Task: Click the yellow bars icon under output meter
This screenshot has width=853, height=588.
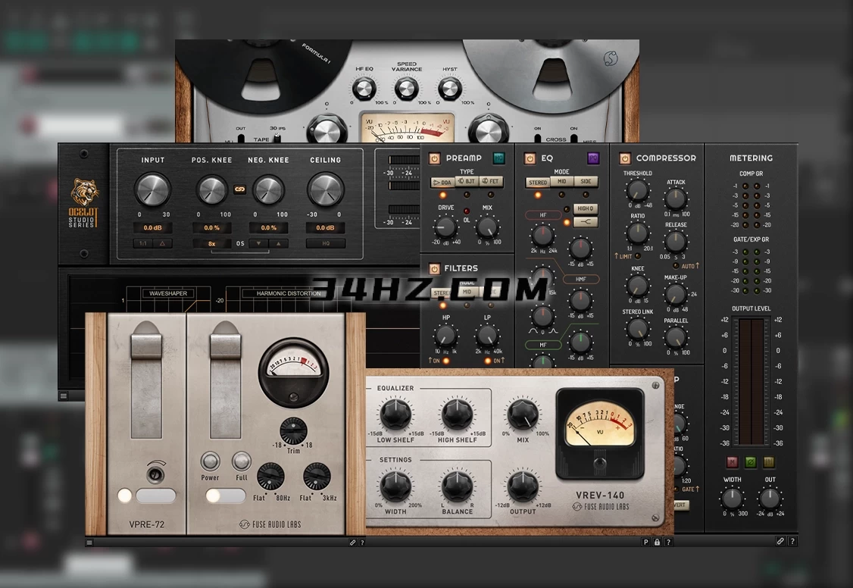Action: point(769,461)
